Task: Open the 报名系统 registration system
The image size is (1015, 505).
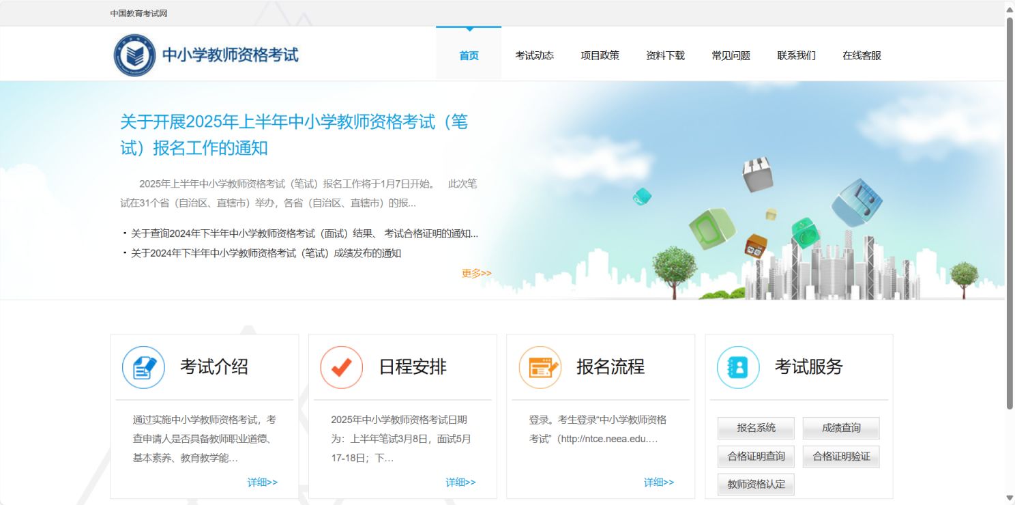Action: (755, 428)
